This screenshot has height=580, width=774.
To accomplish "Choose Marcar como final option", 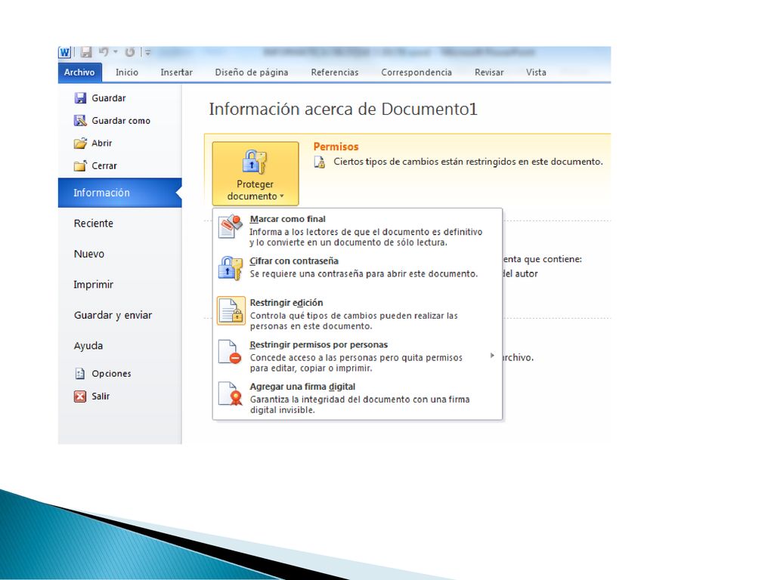I will [358, 230].
